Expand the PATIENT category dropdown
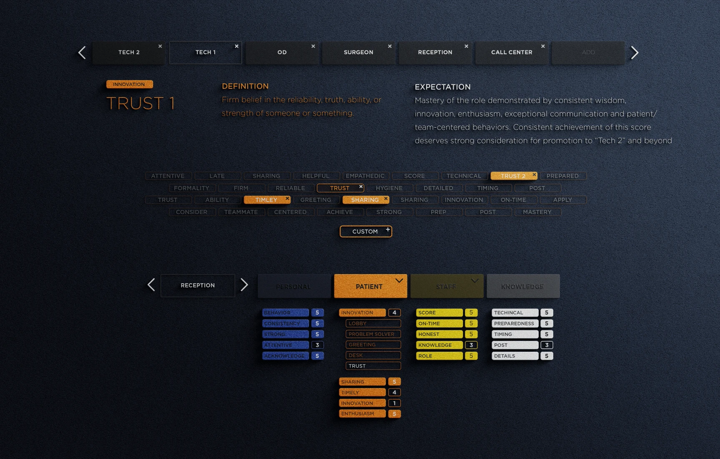720x459 pixels. [399, 280]
